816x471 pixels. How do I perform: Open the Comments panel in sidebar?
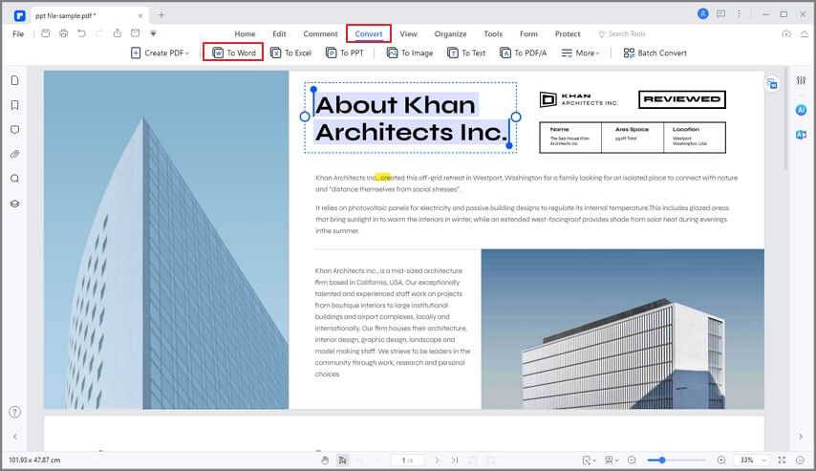15,130
